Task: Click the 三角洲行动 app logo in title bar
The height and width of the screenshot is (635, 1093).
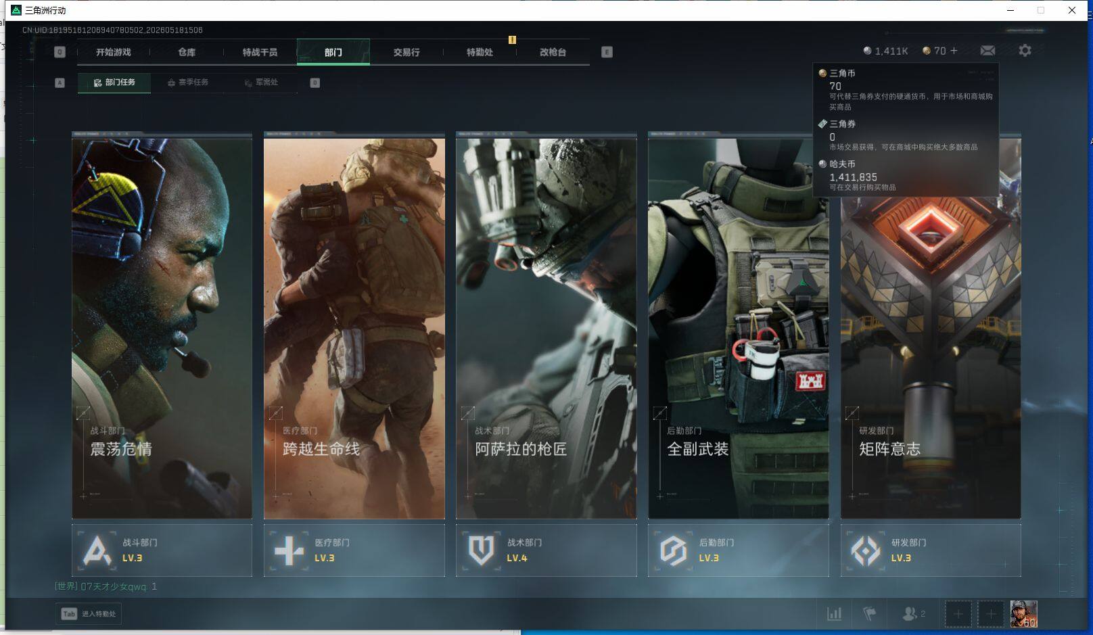Action: click(16, 10)
